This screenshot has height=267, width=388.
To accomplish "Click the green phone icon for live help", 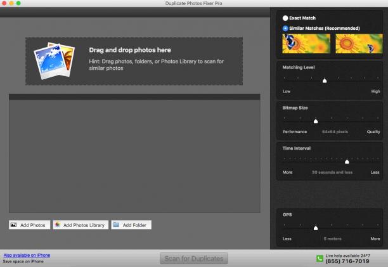I will [320, 259].
